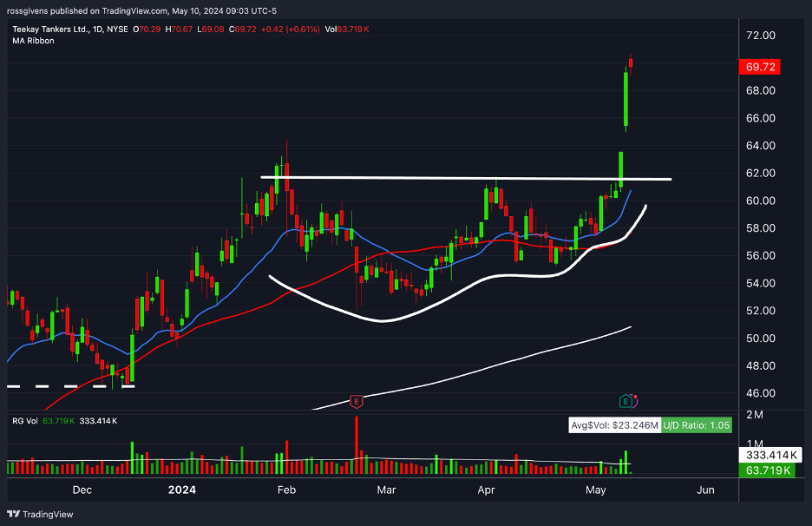This screenshot has width=812, height=526.
Task: Select the 333.414K volume average tag
Action: (x=770, y=455)
